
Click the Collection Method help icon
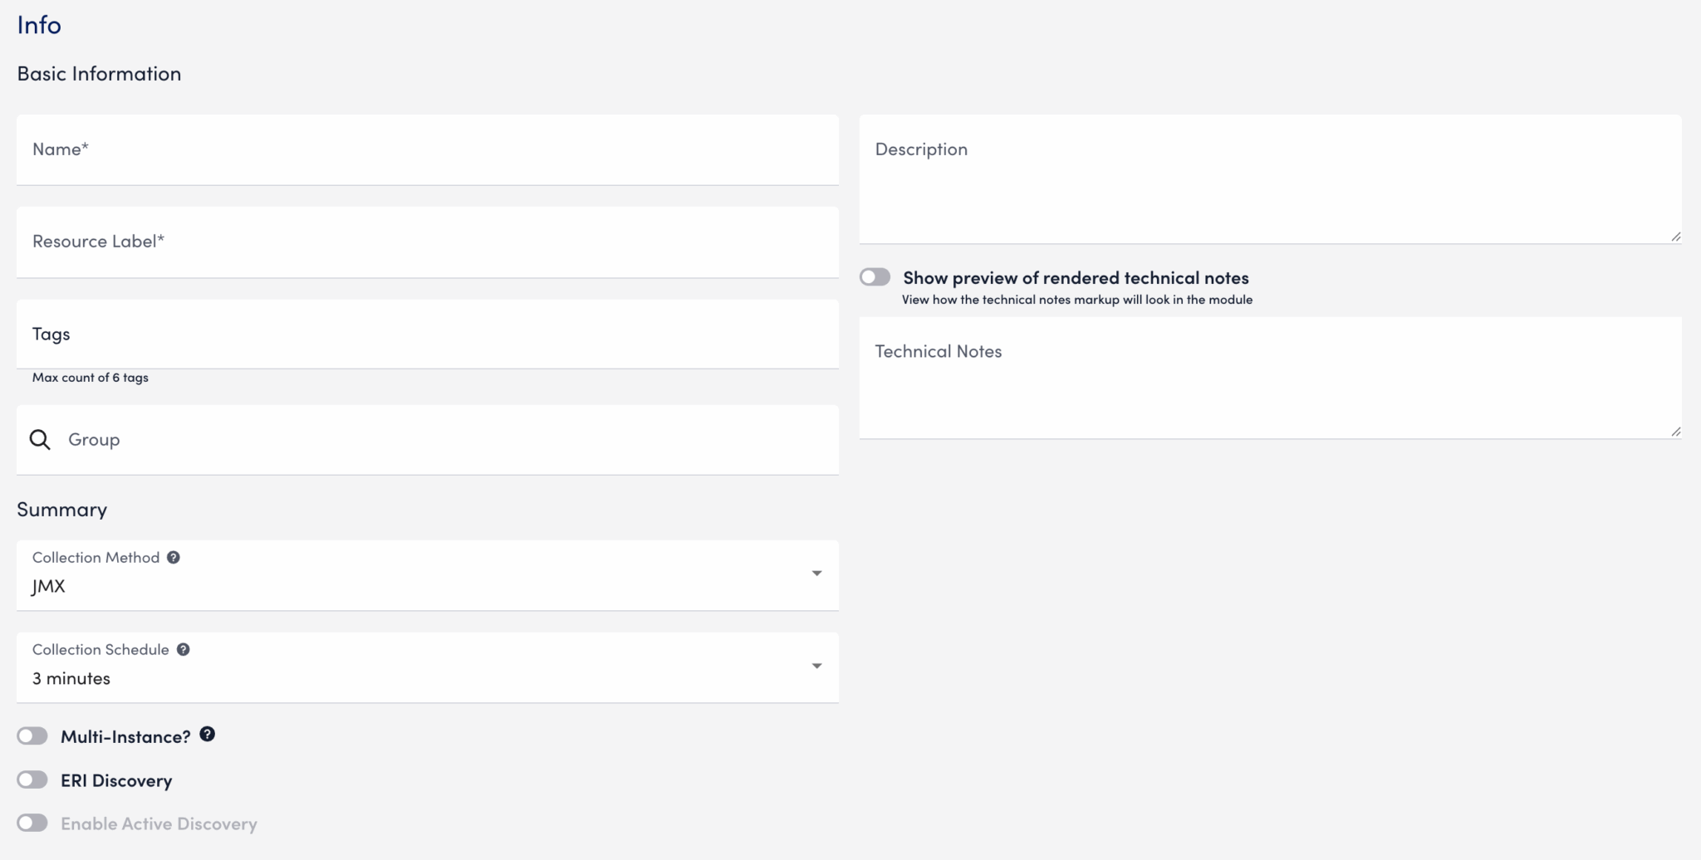(x=173, y=558)
